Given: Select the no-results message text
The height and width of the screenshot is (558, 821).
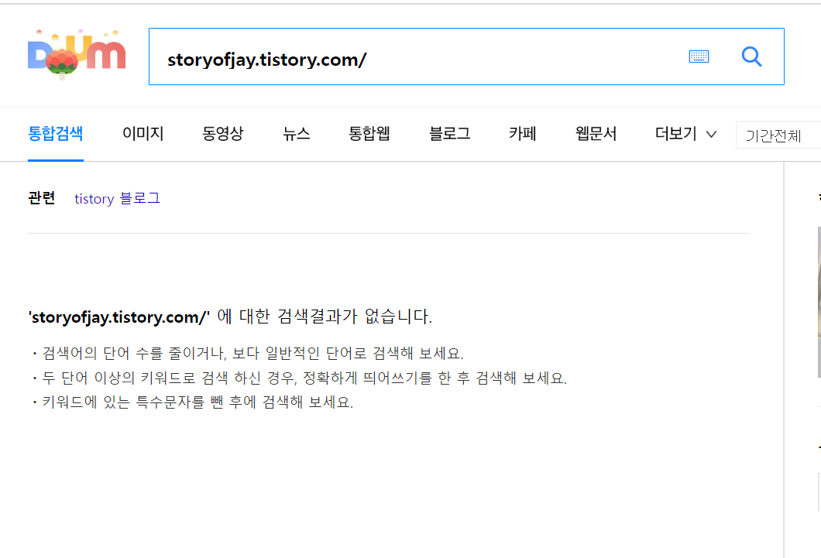Looking at the screenshot, I should click(x=230, y=317).
